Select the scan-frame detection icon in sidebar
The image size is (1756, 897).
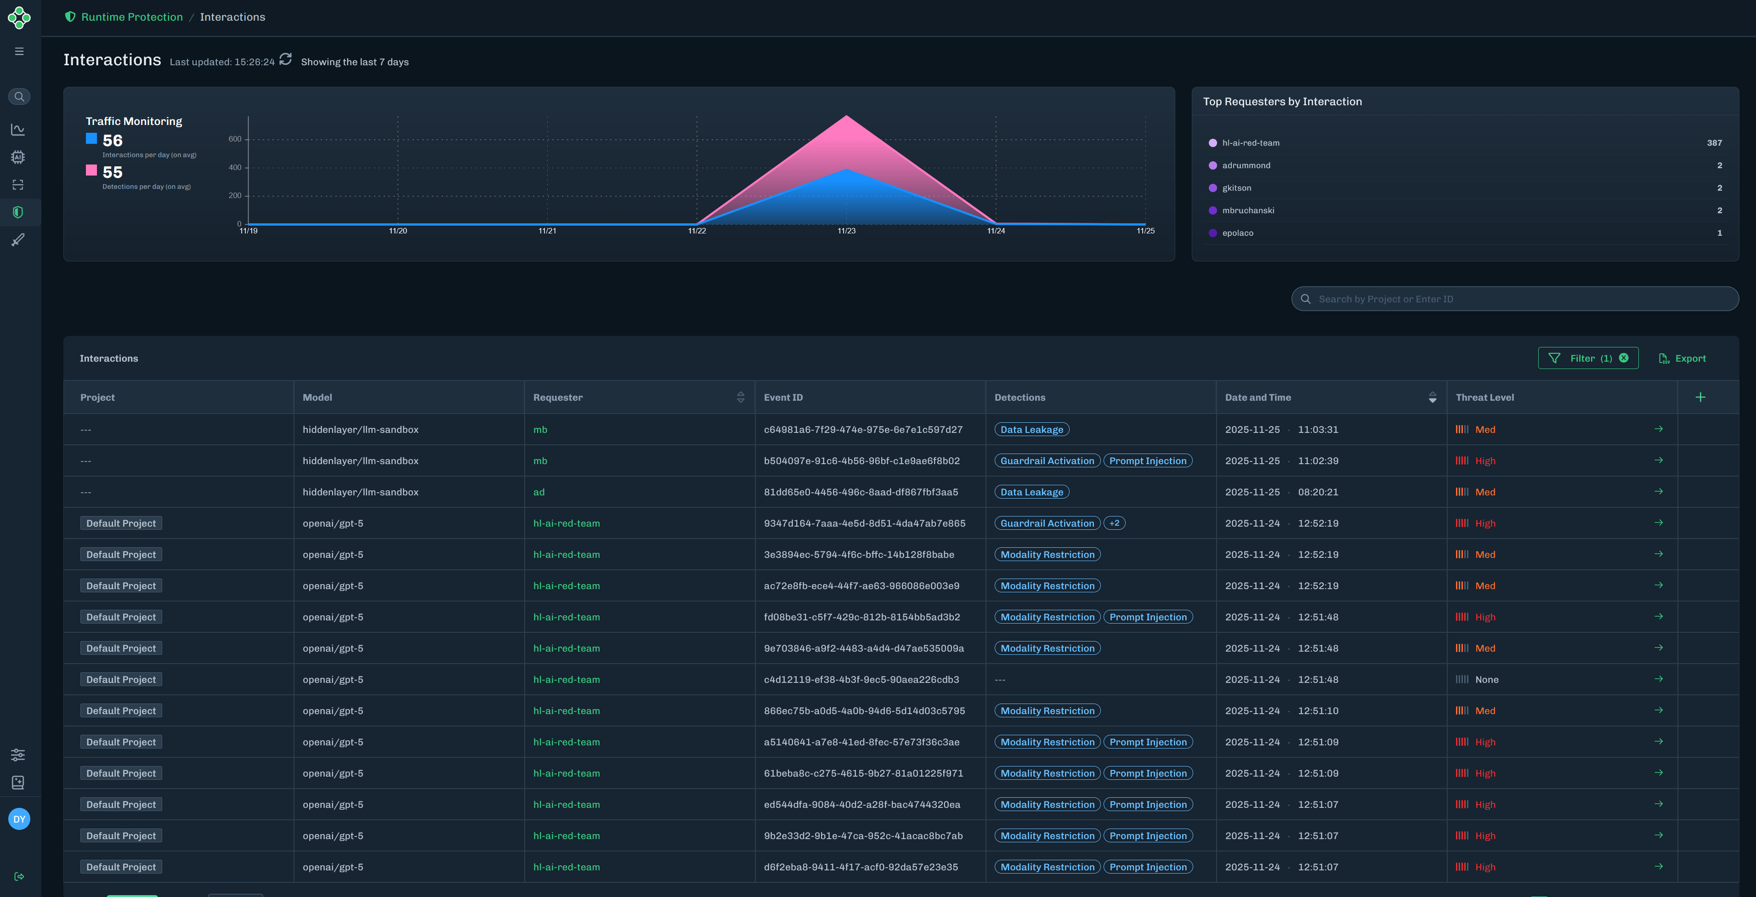click(x=18, y=184)
